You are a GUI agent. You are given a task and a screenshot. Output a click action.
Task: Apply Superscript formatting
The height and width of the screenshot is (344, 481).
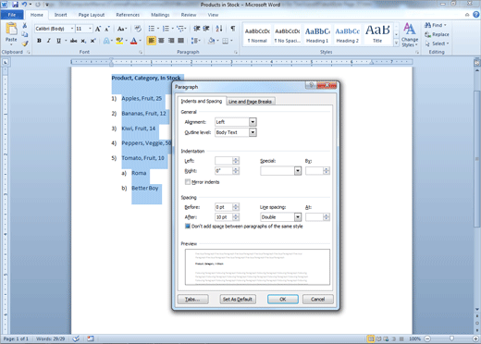[92, 41]
